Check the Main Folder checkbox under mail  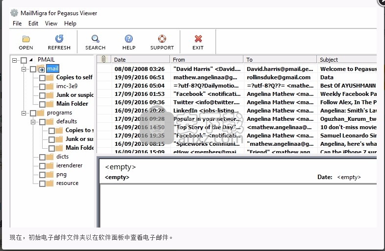42,104
